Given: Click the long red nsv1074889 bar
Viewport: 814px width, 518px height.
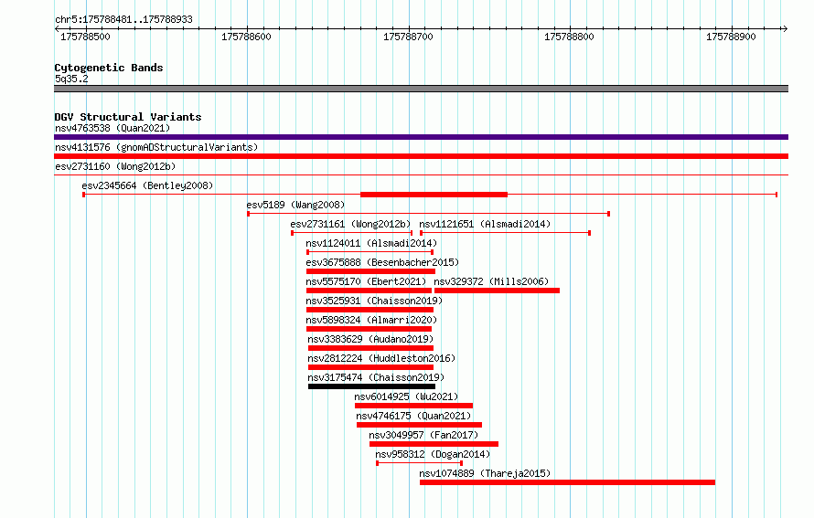Looking at the screenshot, I should click(x=567, y=482).
